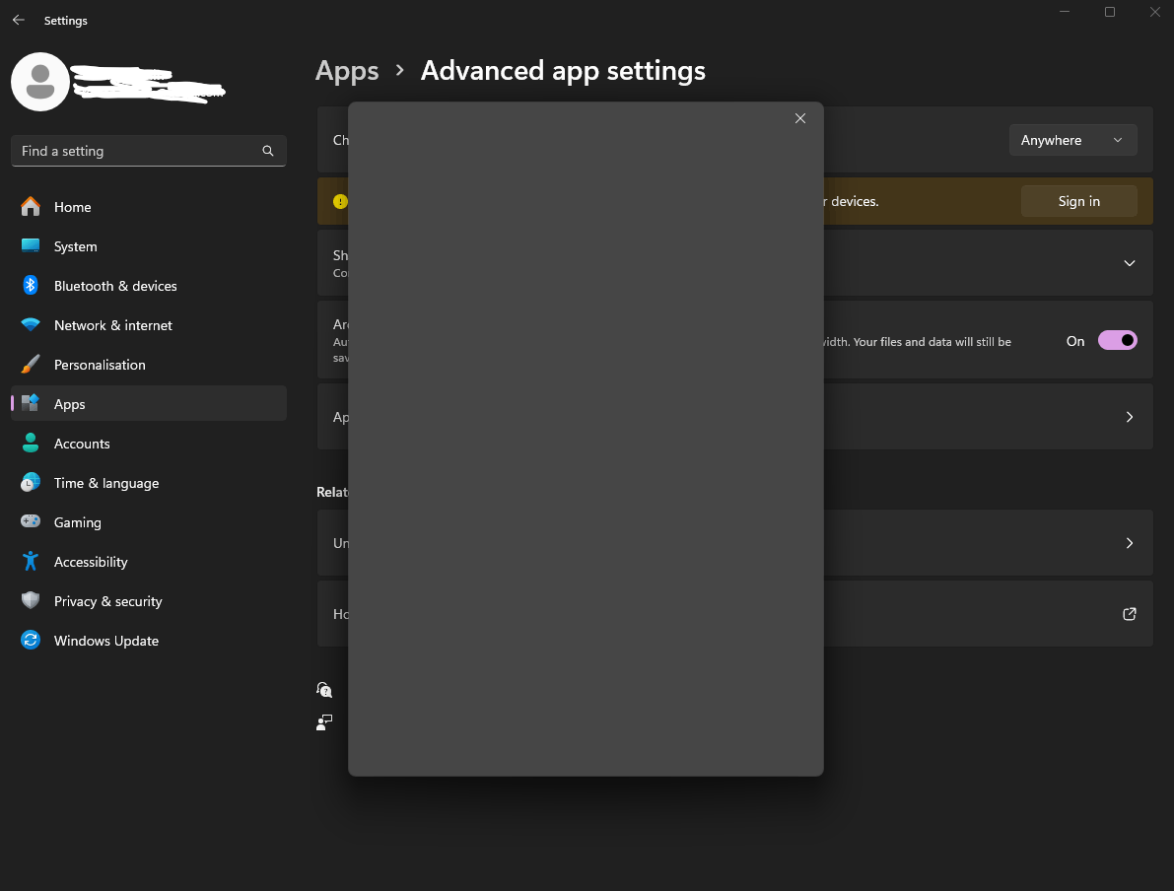Screen dimensions: 1174x891
Task: Click the Personalisation paintbrush icon
Action: click(x=31, y=365)
